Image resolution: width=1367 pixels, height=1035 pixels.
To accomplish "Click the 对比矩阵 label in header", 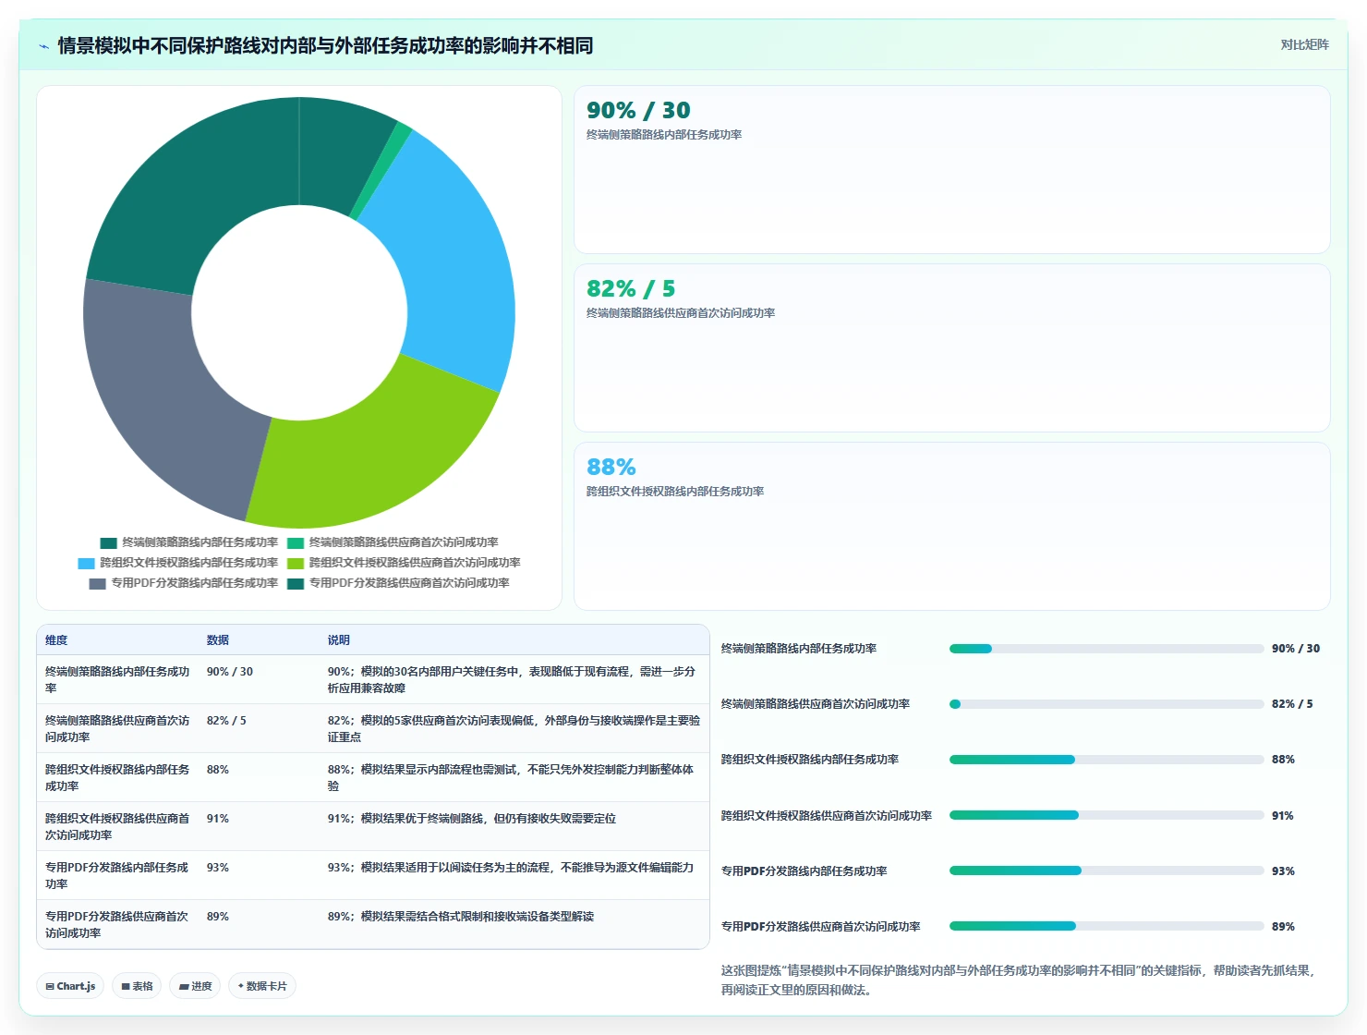I will (x=1304, y=44).
